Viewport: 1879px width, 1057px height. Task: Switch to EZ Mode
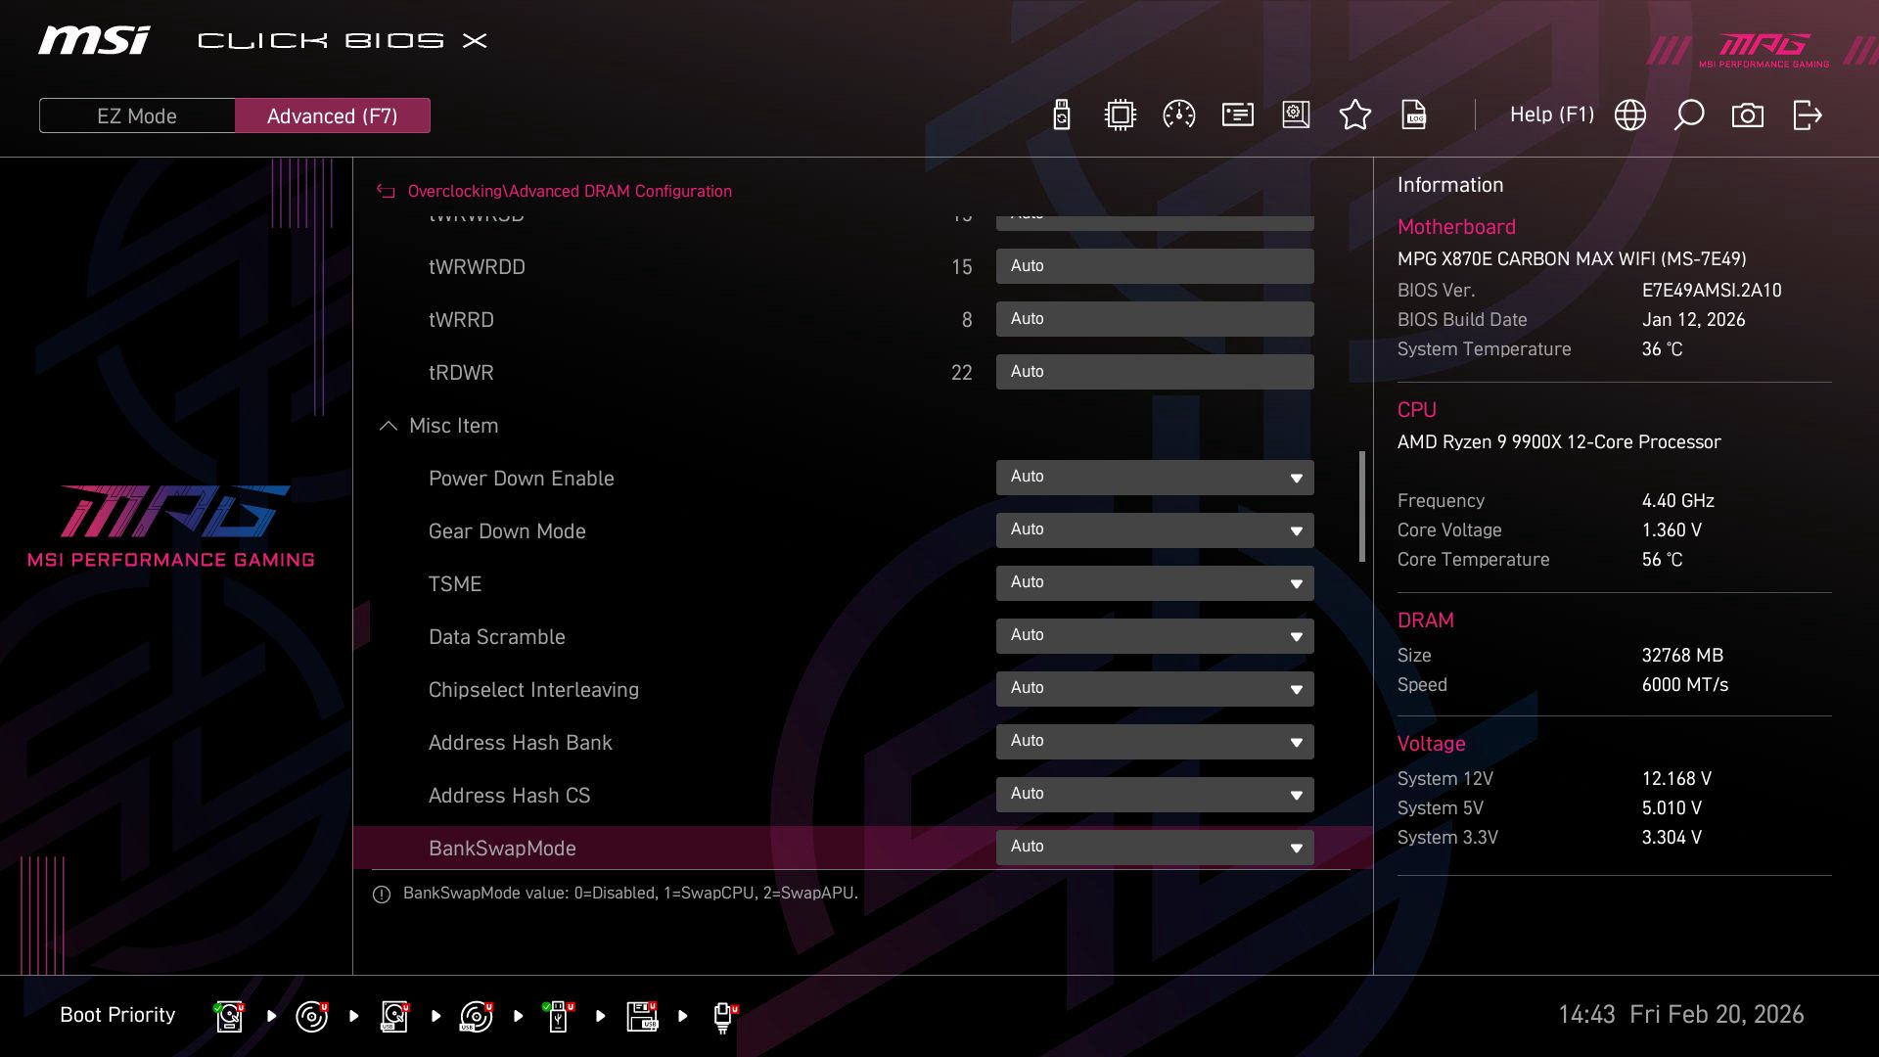click(x=136, y=115)
